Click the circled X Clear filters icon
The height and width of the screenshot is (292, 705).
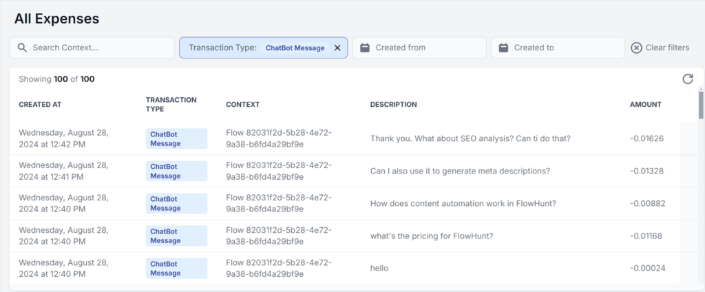637,48
